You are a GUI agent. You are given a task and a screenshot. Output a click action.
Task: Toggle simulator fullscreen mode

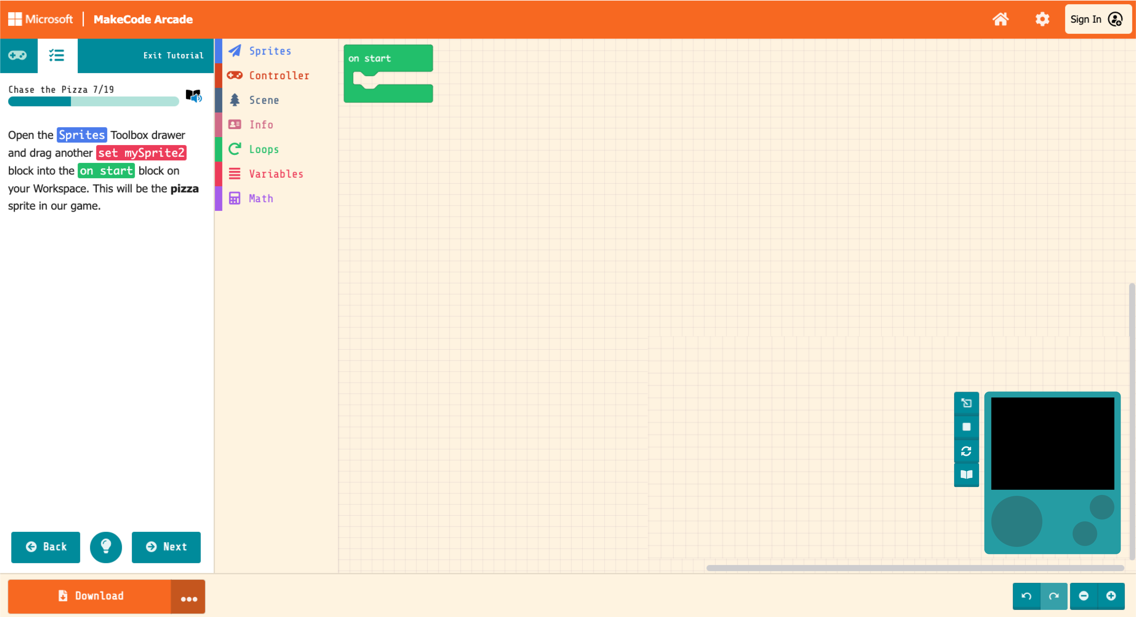pyautogui.click(x=966, y=403)
